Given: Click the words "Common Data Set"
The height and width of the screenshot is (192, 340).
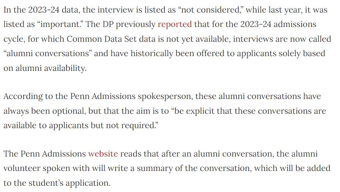Looking at the screenshot, I should coord(102,39).
